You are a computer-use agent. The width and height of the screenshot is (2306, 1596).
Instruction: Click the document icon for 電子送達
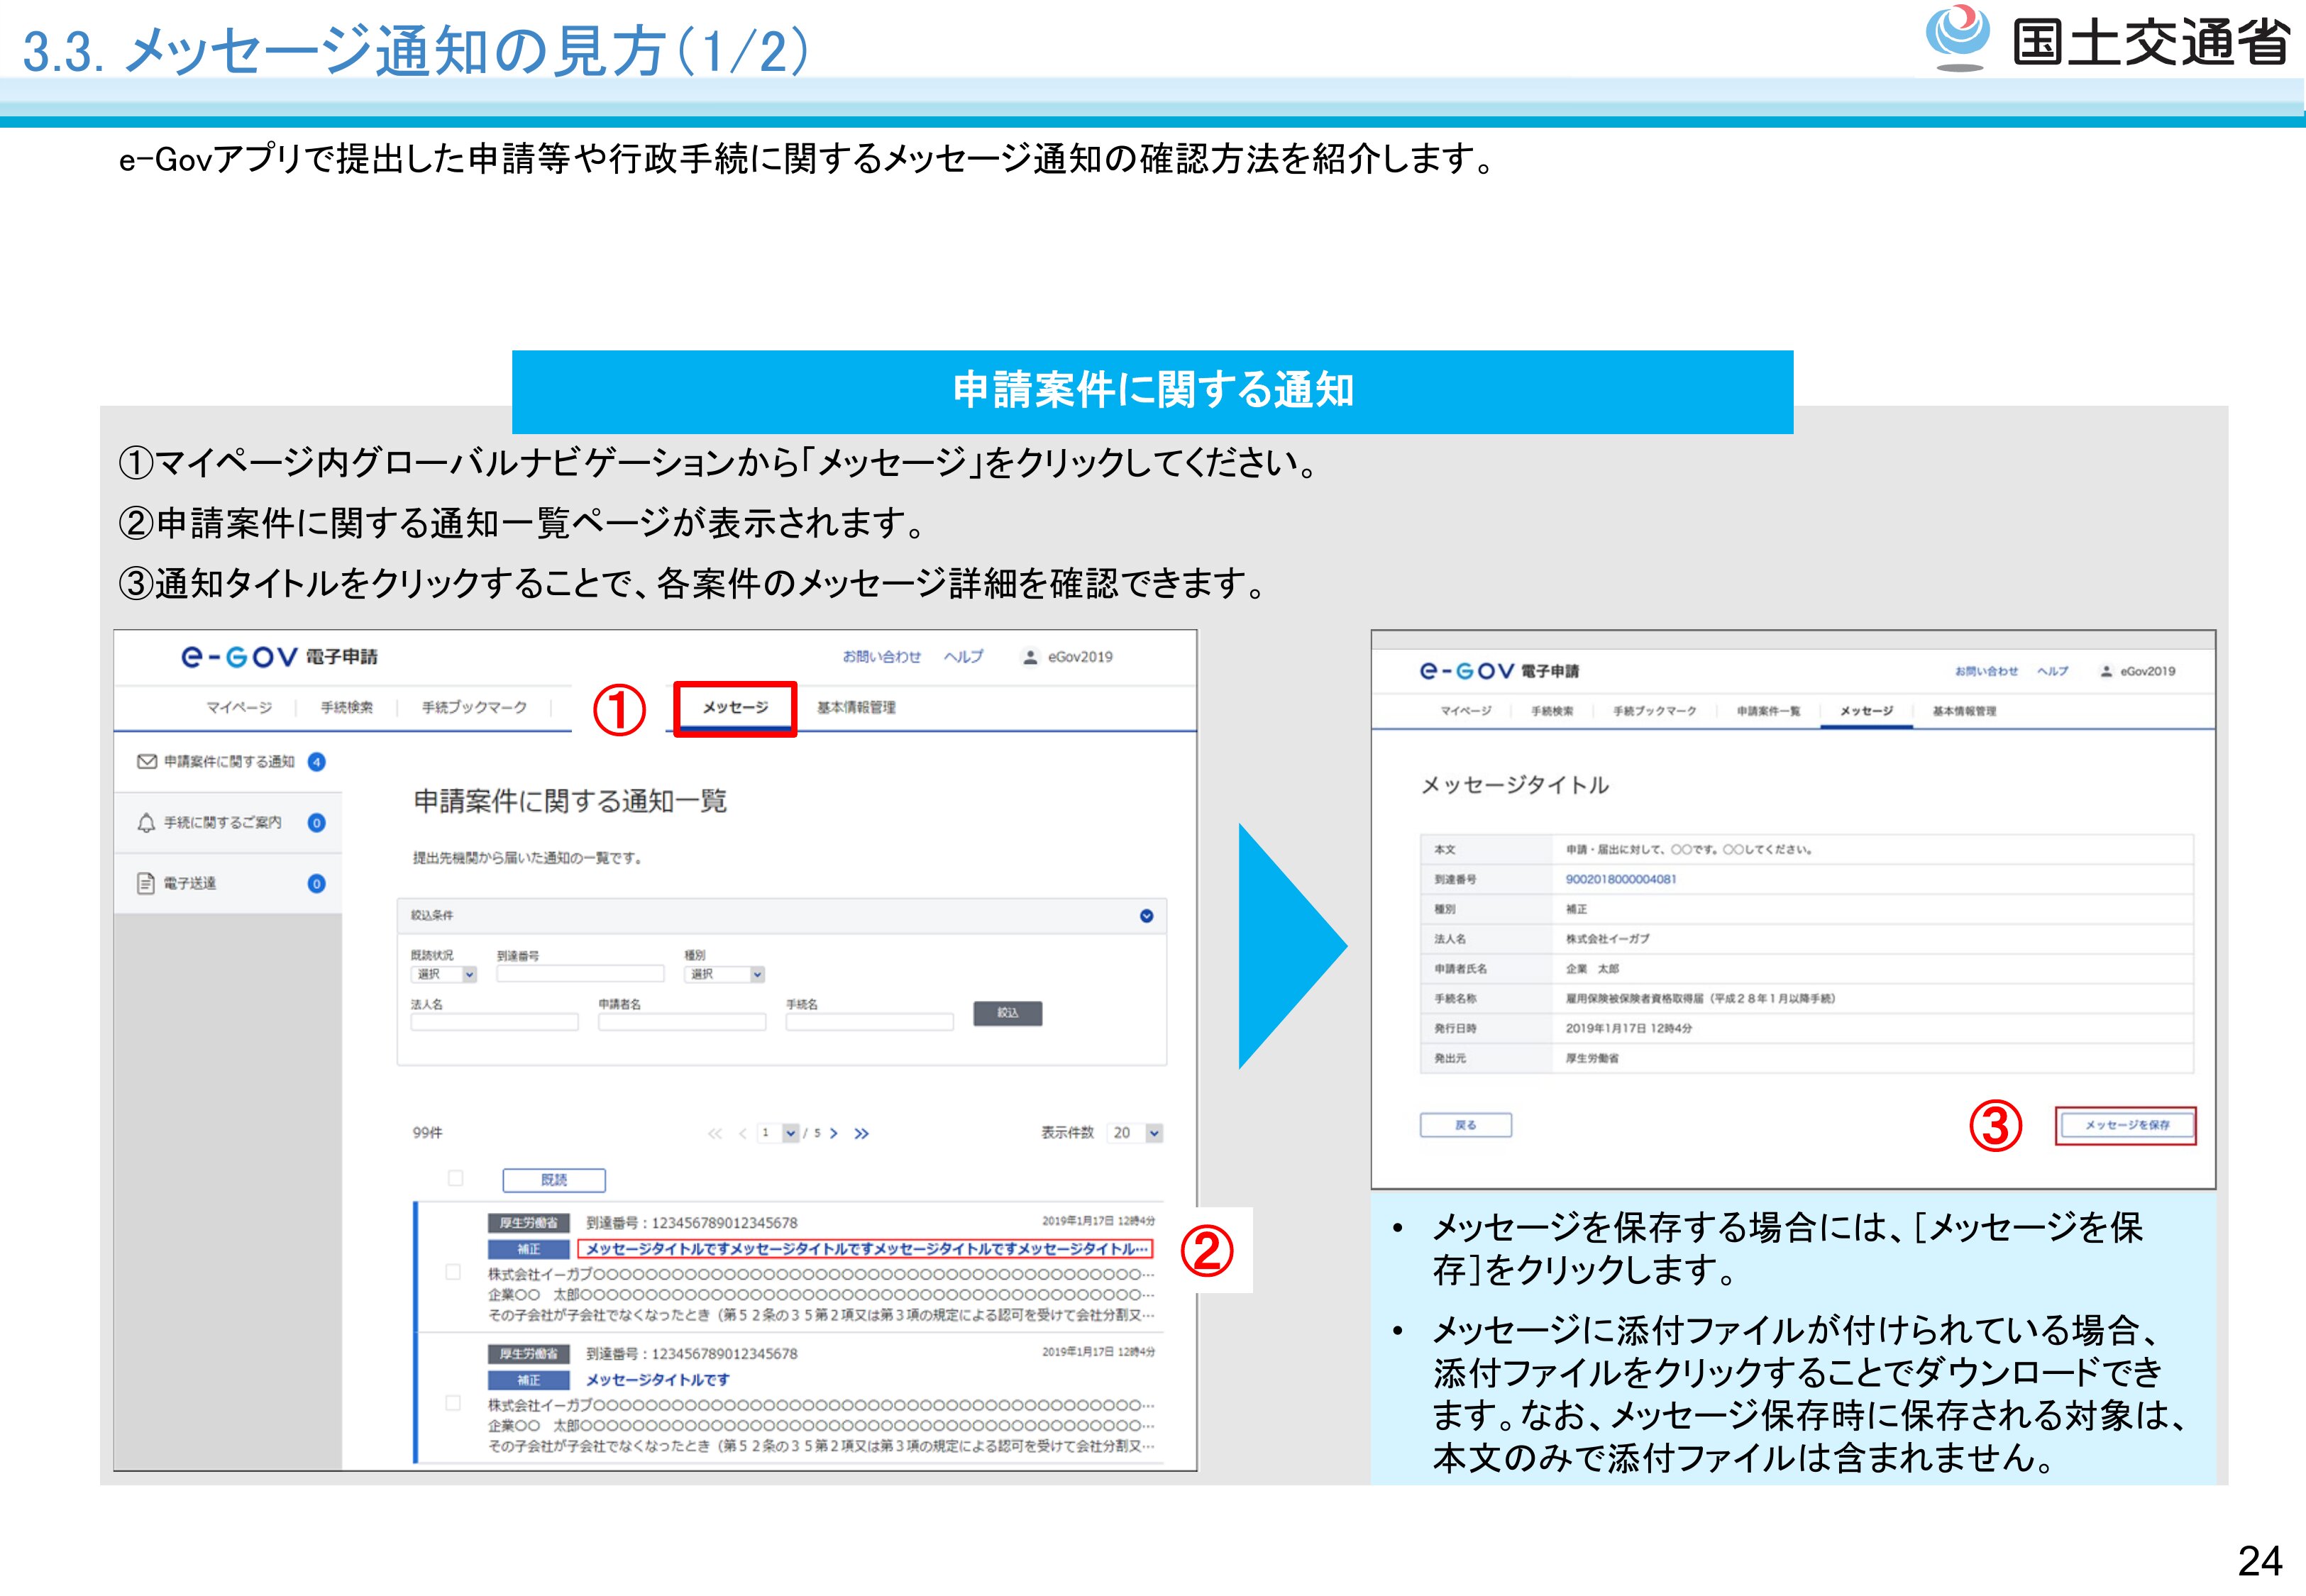(146, 883)
